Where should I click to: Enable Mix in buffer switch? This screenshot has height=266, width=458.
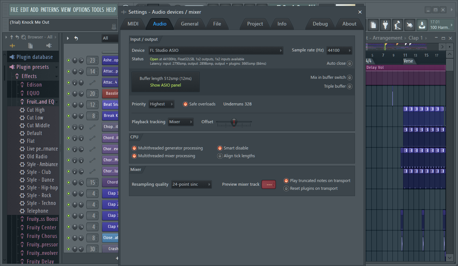click(x=349, y=78)
